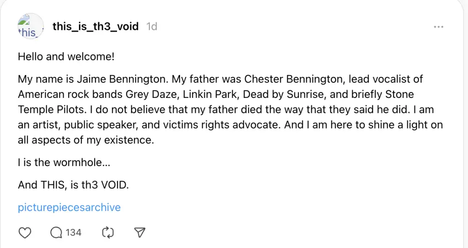This screenshot has width=468, height=248.
Task: Visit the this_is_th3_void username link
Action: 96,27
